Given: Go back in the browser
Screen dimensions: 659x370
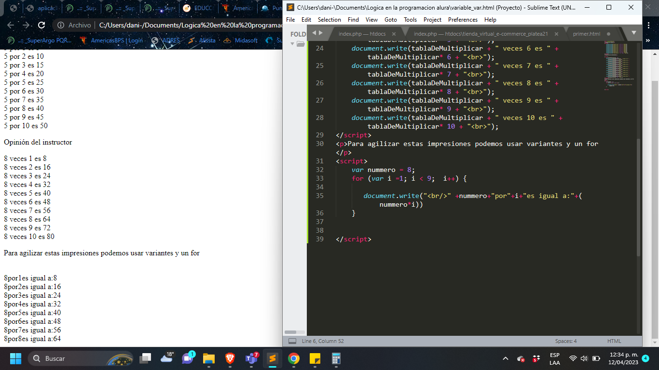Looking at the screenshot, I should pyautogui.click(x=11, y=25).
